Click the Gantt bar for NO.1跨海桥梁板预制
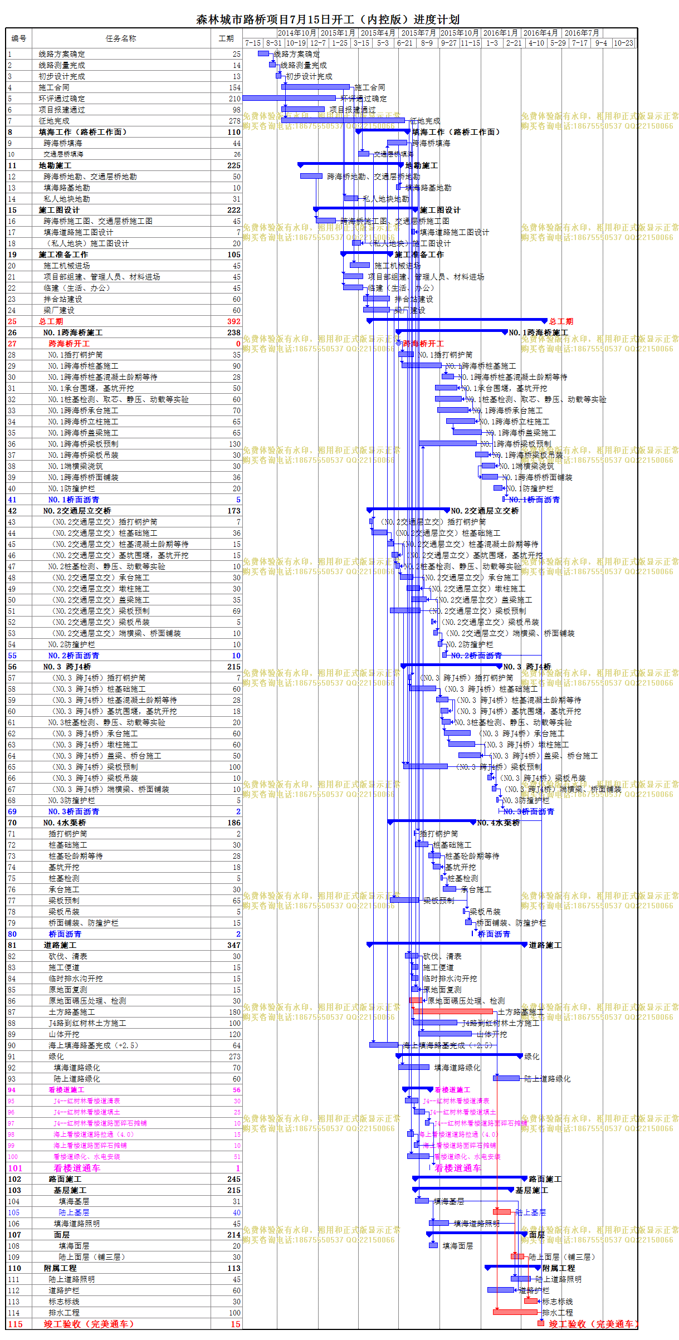This screenshot has width=679, height=1340. (448, 443)
